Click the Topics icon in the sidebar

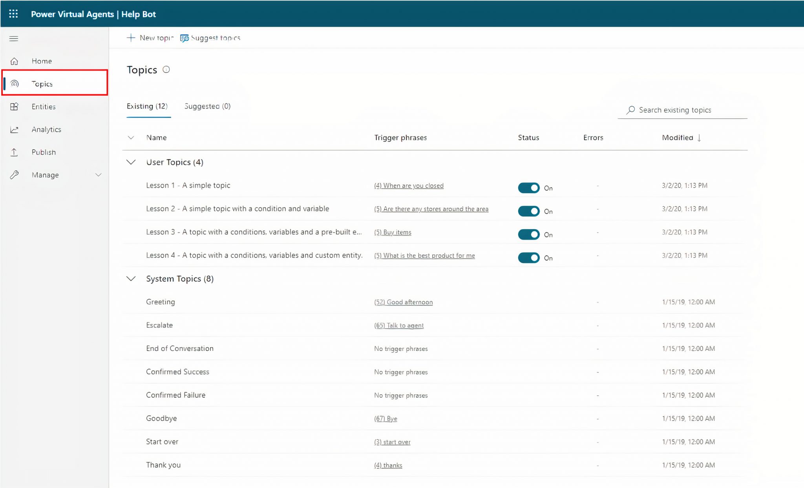(14, 83)
